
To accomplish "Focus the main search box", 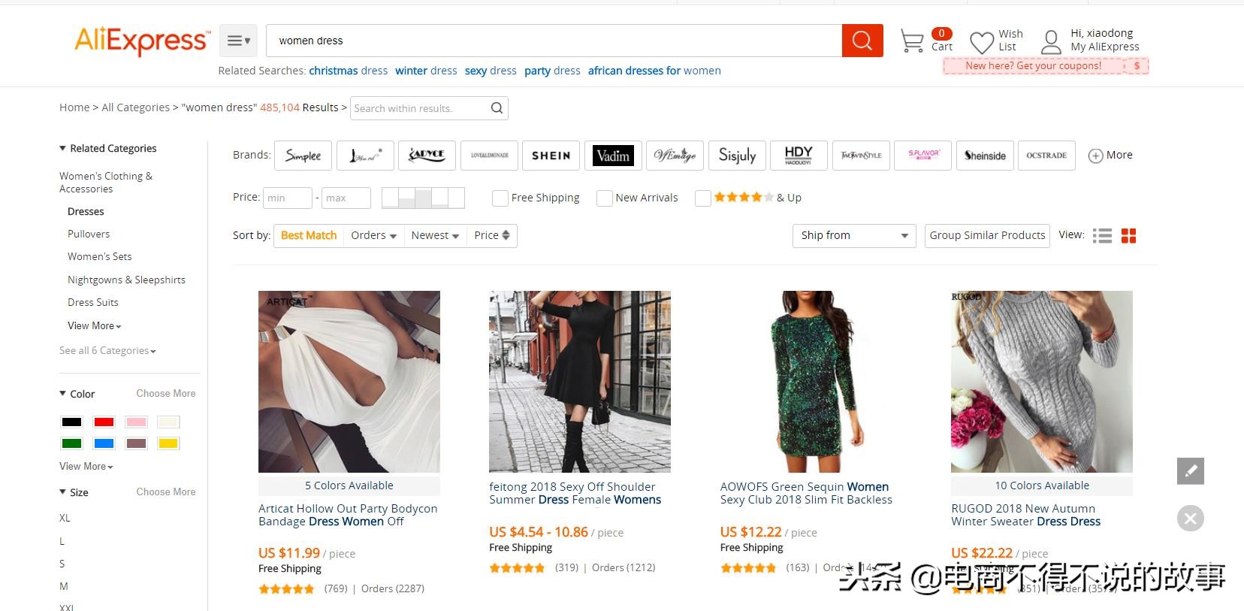I will (x=554, y=41).
